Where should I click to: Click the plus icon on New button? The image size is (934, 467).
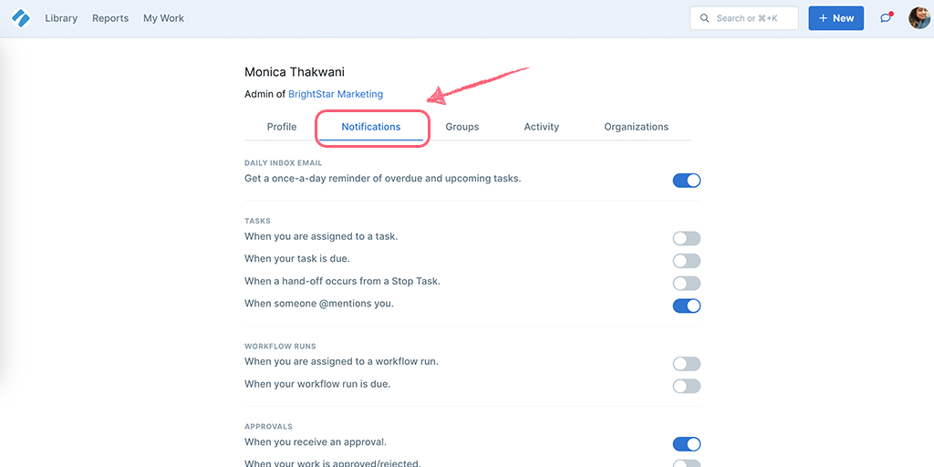(824, 18)
